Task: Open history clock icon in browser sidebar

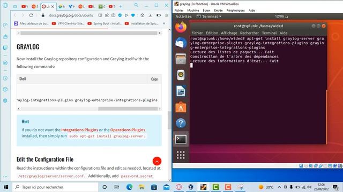Action: (x=5, y=78)
